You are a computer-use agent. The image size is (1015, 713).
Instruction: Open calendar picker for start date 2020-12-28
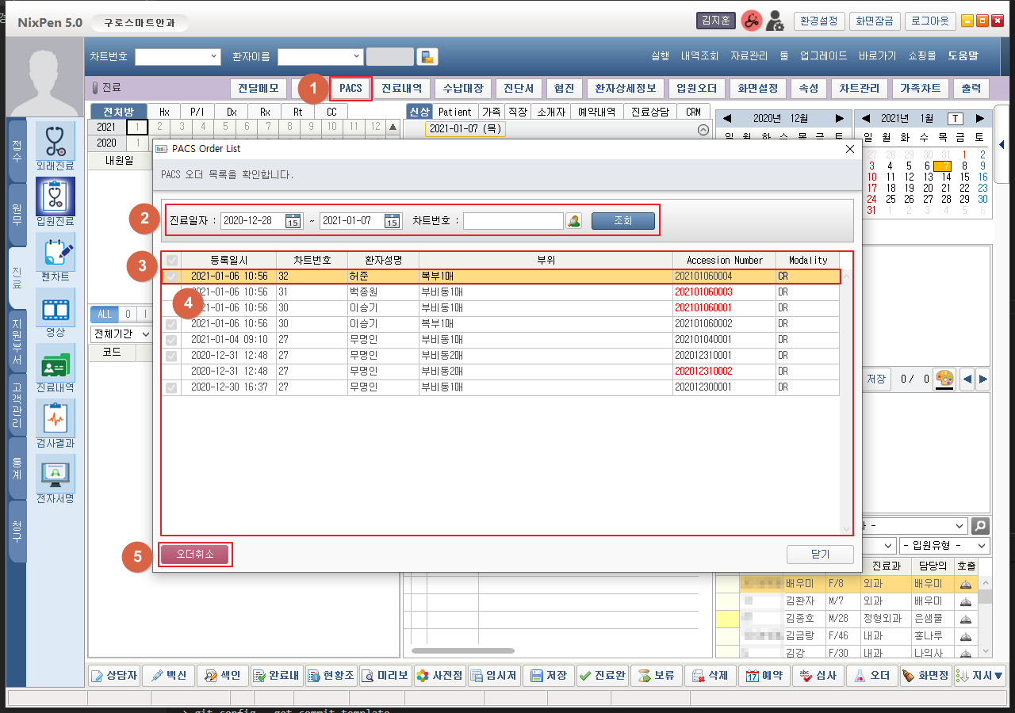(x=293, y=221)
